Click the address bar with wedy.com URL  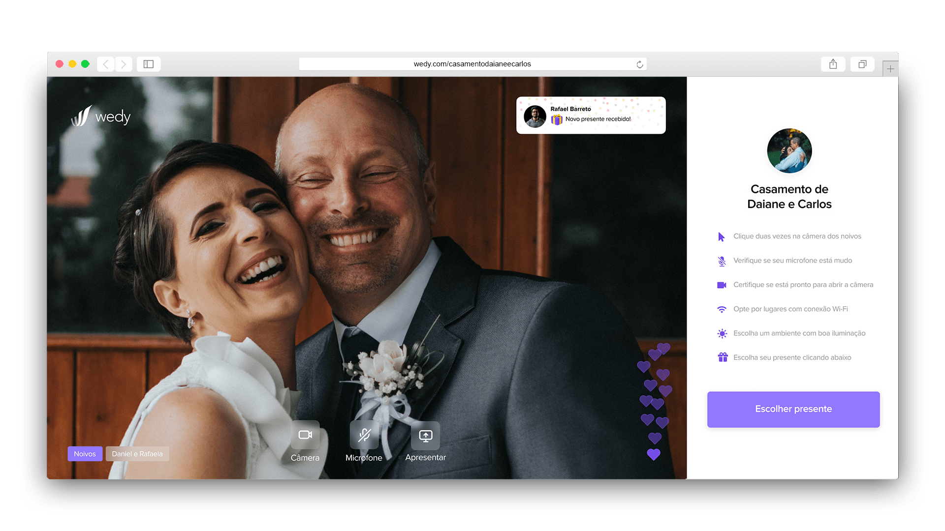(x=472, y=64)
